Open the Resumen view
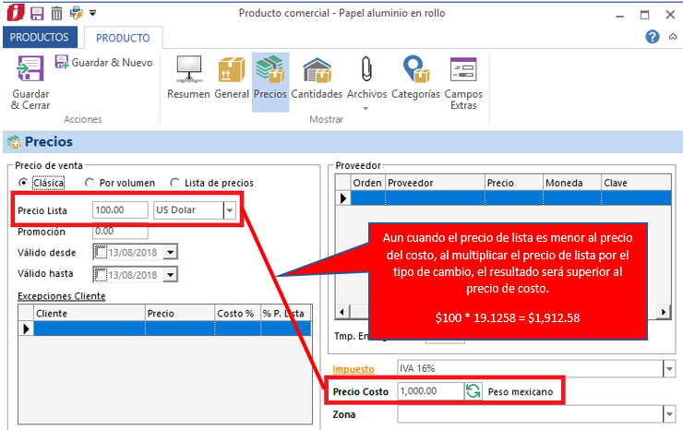The width and height of the screenshot is (683, 430). [188, 78]
